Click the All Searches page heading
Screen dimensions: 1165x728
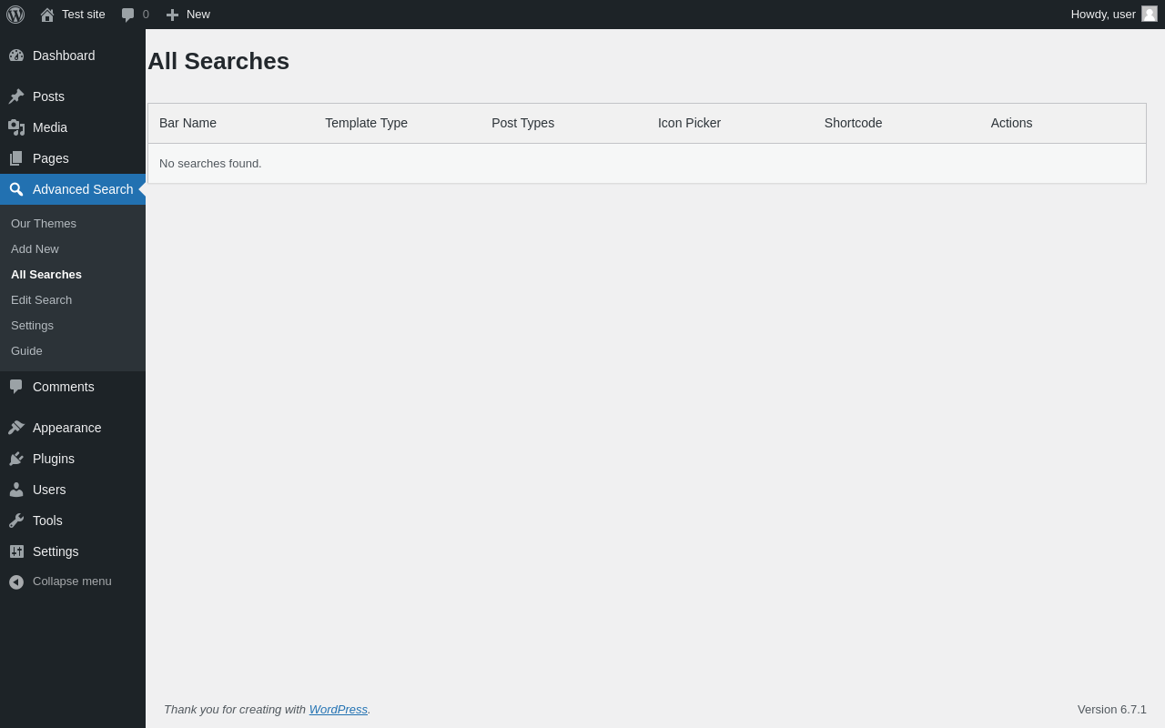point(218,61)
